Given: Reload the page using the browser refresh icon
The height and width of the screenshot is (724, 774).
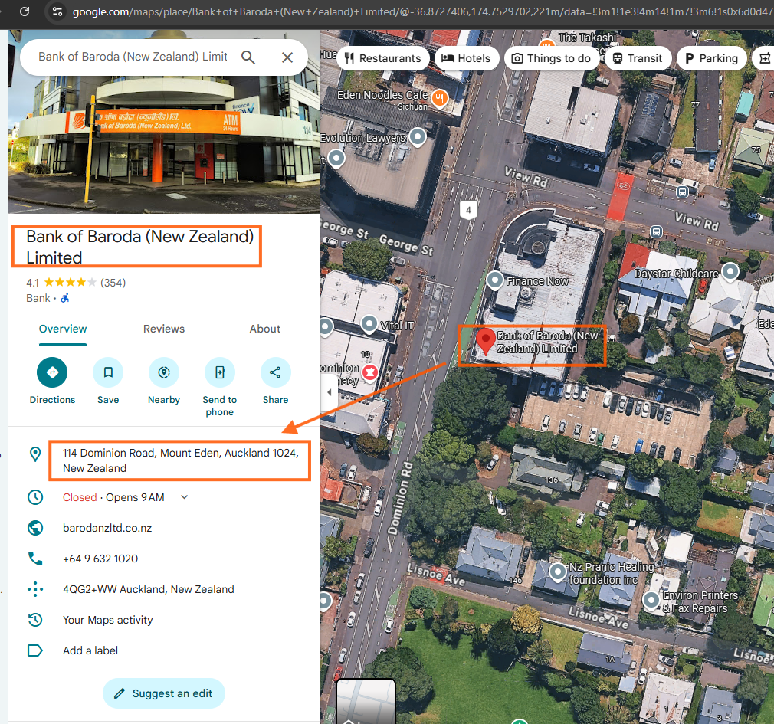Looking at the screenshot, I should click(25, 11).
